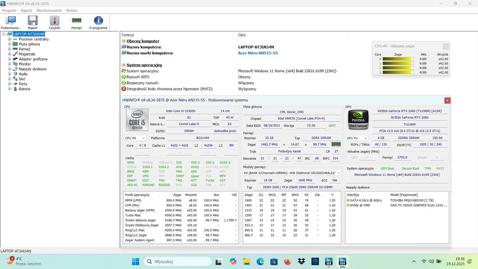This screenshot has height=269, width=478.
Task: Open Dropbox from the taskbar
Action: pyautogui.click(x=301, y=261)
